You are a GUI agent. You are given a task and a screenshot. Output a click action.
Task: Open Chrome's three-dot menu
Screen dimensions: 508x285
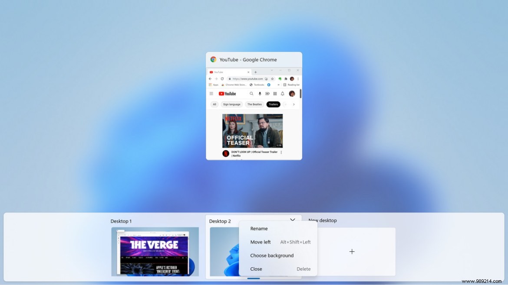[298, 79]
